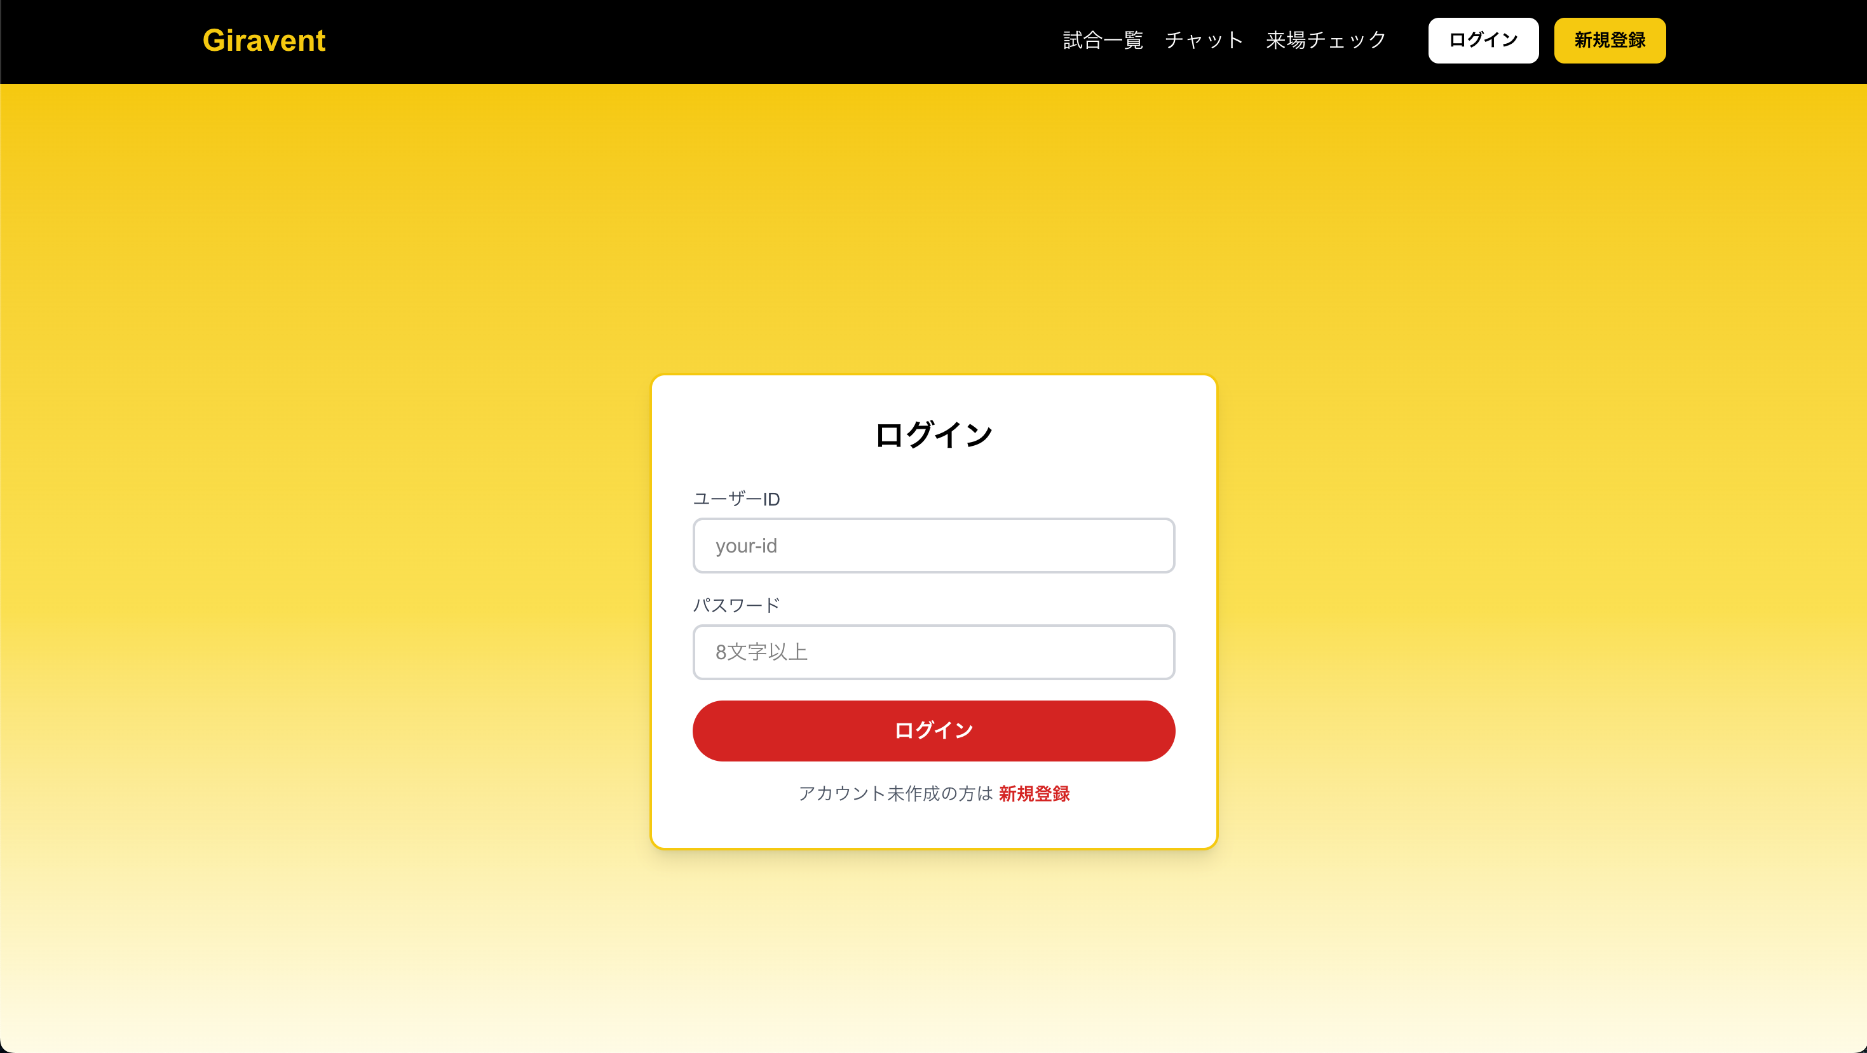Click the ユーザーID field label
The height and width of the screenshot is (1053, 1867).
[x=737, y=499]
